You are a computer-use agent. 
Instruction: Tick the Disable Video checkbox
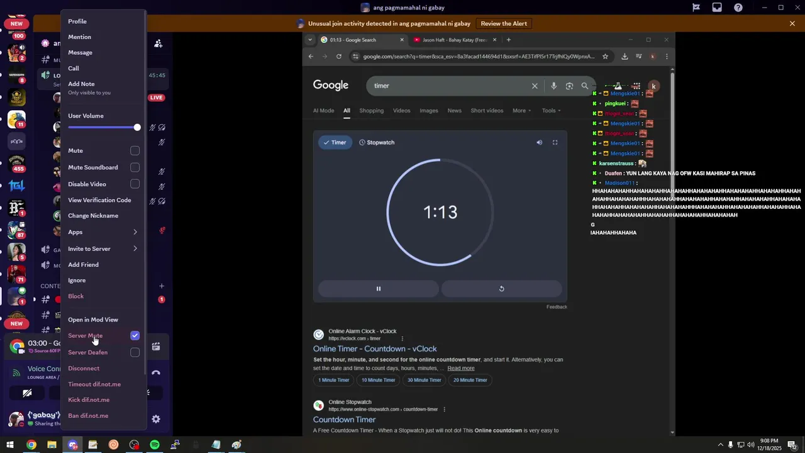click(x=135, y=184)
